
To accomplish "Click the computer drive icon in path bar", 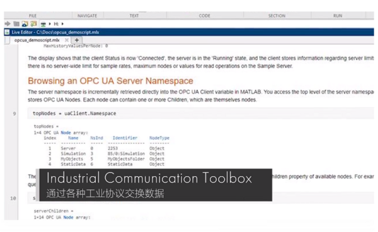I will point(43,24).
